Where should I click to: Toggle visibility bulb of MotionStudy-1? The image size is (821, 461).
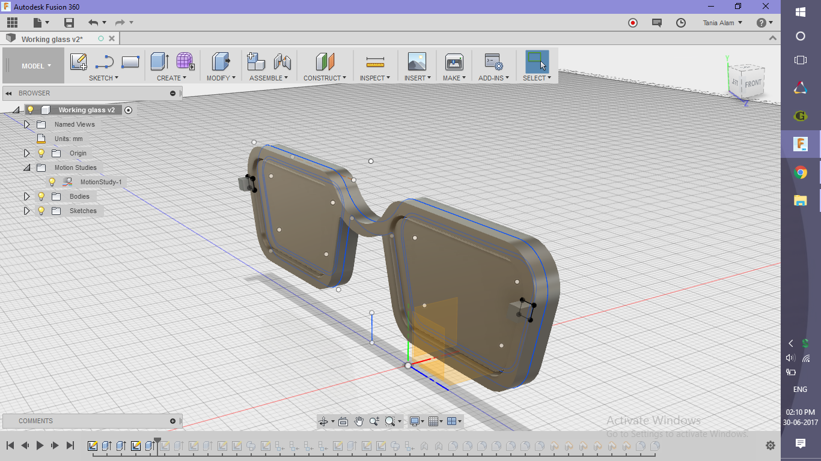(52, 182)
